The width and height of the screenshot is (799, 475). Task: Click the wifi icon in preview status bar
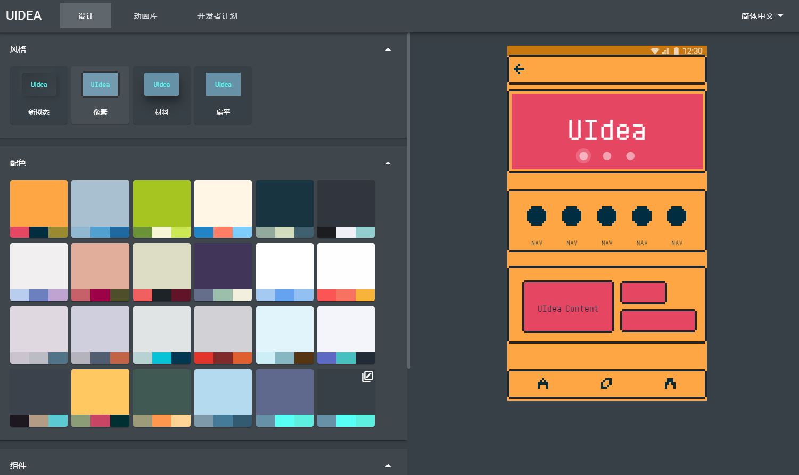point(655,51)
